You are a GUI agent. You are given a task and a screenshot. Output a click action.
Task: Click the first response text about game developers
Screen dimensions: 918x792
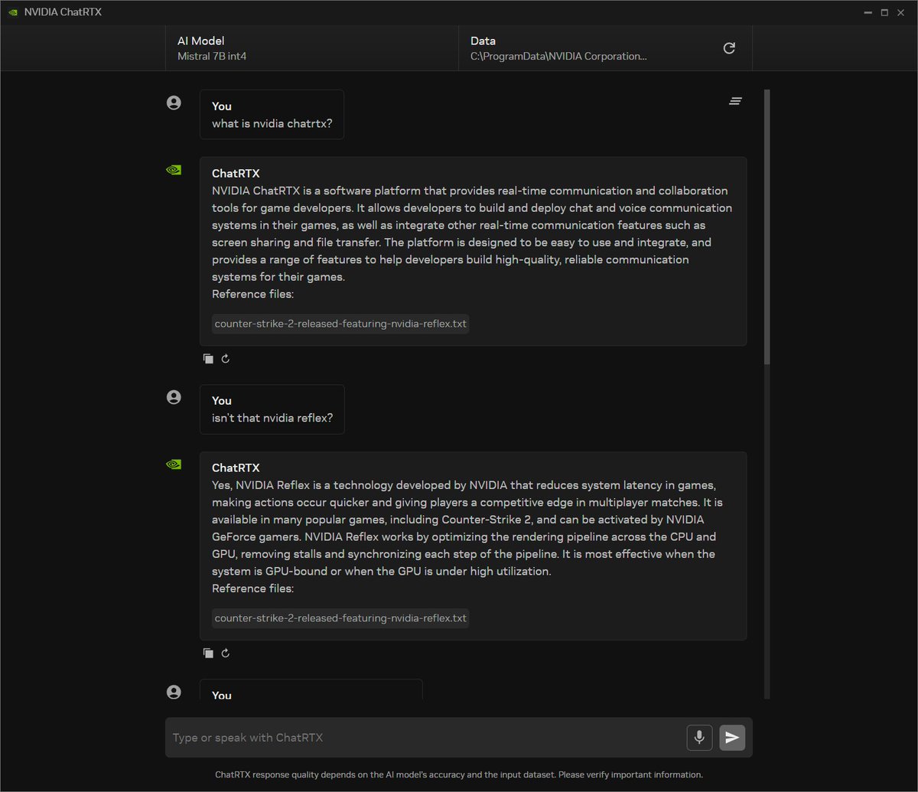470,233
